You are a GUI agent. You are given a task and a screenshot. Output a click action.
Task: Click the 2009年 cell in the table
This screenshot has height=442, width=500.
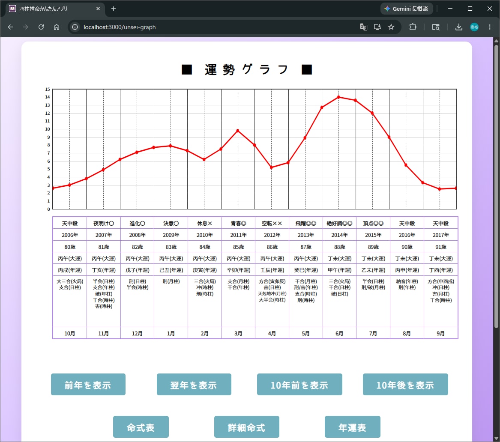[x=171, y=235]
